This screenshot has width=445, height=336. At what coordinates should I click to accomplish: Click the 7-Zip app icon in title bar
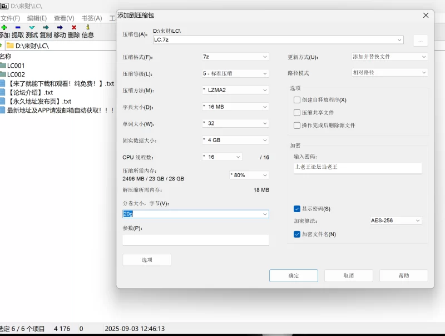click(4, 6)
